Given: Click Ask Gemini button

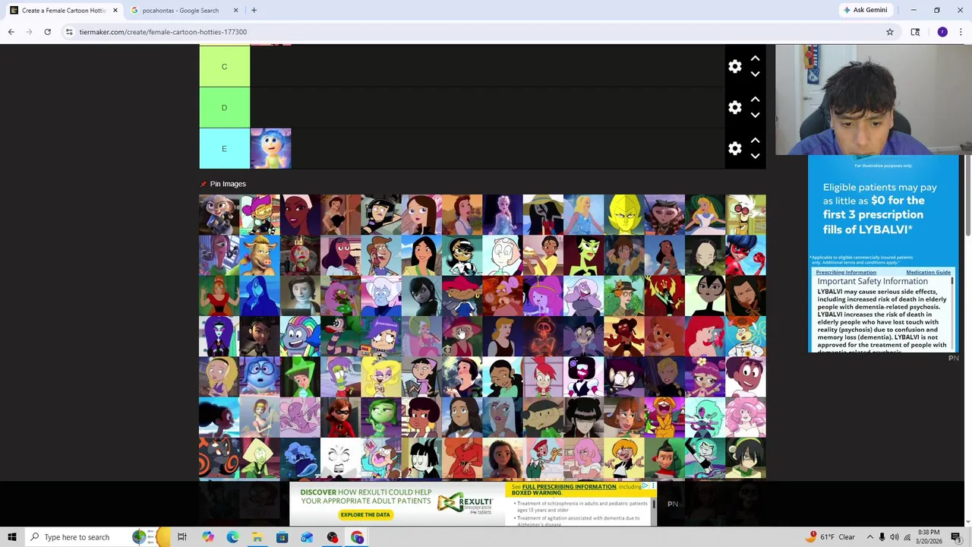Looking at the screenshot, I should click(x=865, y=10).
